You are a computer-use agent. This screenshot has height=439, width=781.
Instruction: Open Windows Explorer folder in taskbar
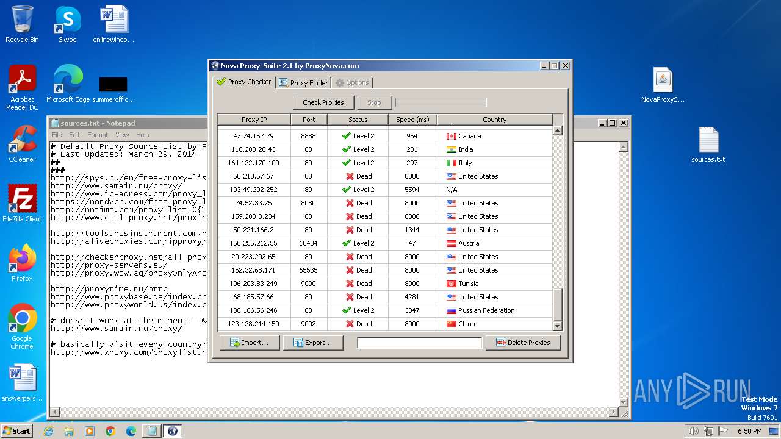coord(69,431)
